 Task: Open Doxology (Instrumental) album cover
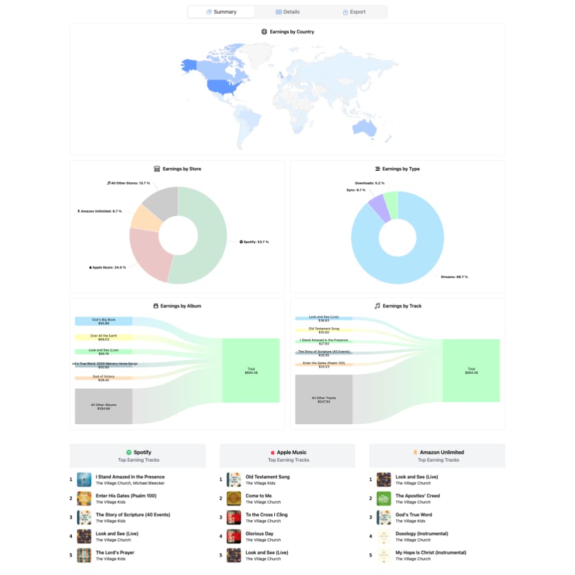(384, 536)
